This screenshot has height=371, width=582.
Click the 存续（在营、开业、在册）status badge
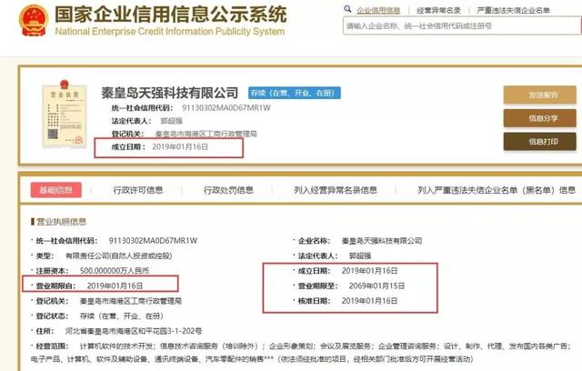tap(295, 93)
